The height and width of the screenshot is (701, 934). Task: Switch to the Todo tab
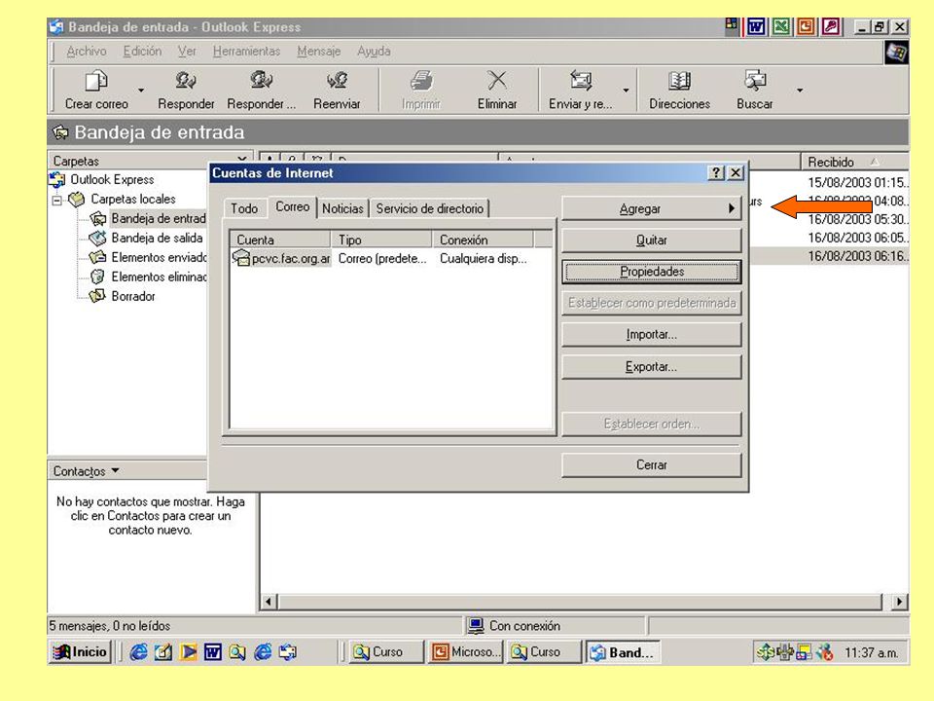pyautogui.click(x=244, y=208)
